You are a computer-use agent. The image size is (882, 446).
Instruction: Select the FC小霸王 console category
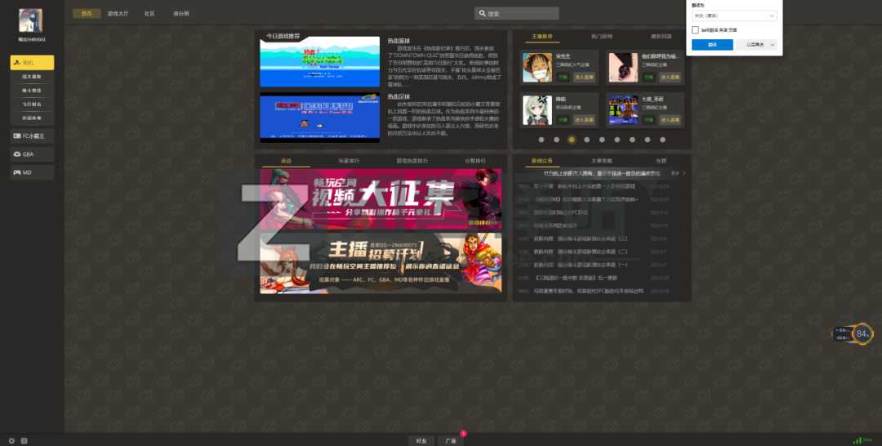[x=32, y=136]
